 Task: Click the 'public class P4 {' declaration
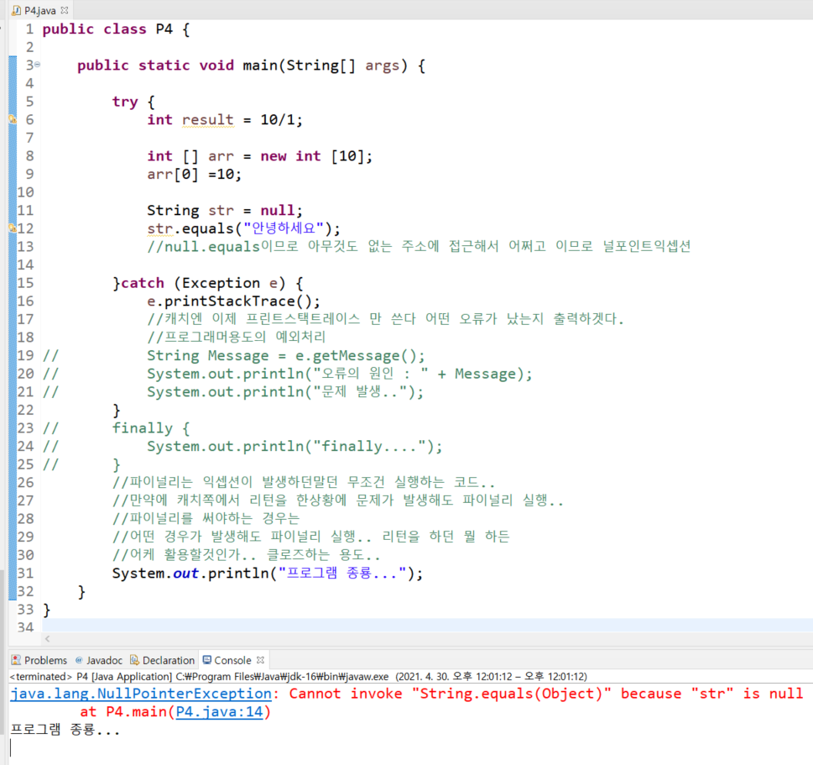pos(116,29)
